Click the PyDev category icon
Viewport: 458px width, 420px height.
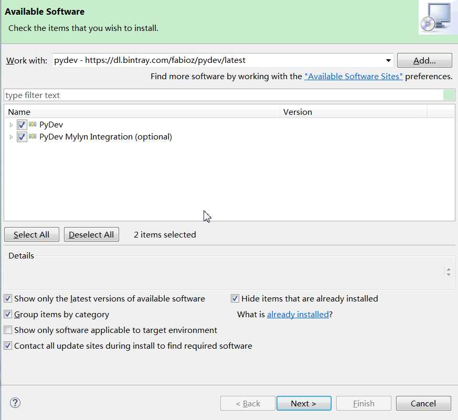(33, 124)
